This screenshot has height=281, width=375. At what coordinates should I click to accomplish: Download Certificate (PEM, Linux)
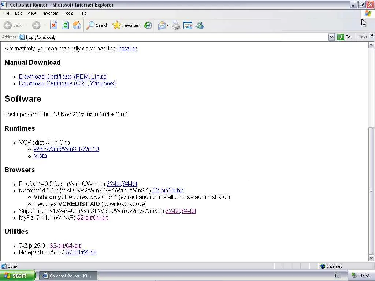tap(63, 76)
